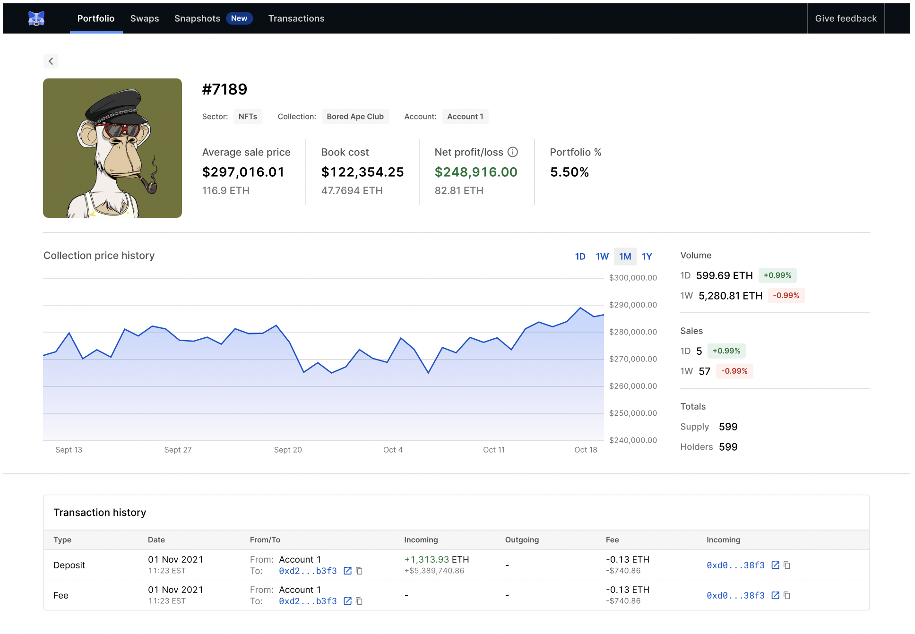This screenshot has height=634, width=915.
Task: Click the 0xd2...b3f3 address in Deposit row
Action: pyautogui.click(x=308, y=571)
